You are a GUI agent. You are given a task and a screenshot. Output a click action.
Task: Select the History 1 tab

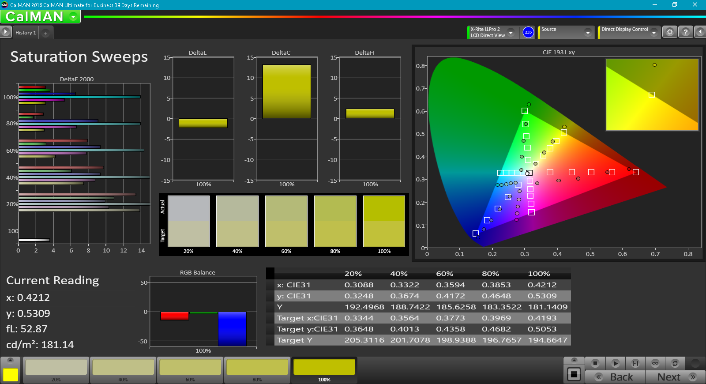click(x=26, y=33)
